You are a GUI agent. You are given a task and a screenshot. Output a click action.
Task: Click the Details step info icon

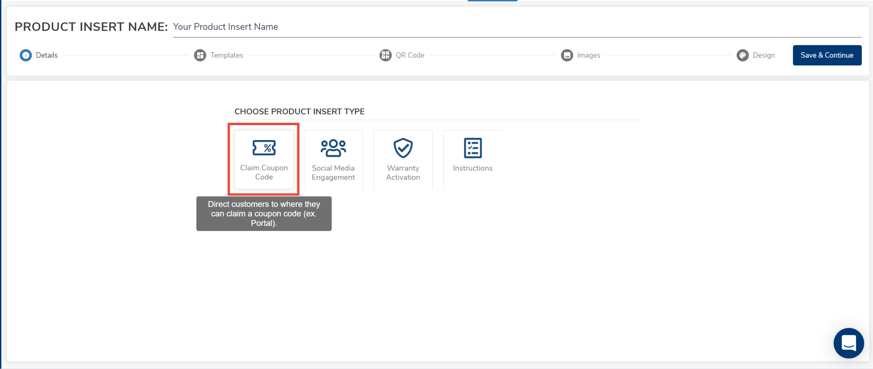(x=26, y=55)
